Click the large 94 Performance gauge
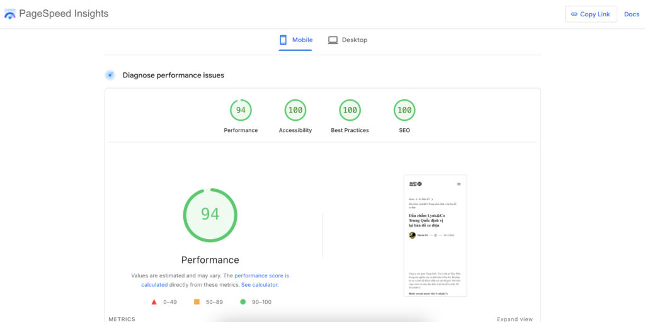Image resolution: width=645 pixels, height=322 pixels. pos(210,215)
